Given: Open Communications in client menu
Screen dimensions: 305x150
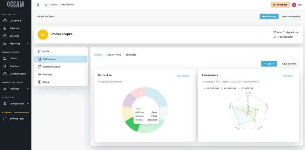Looking at the screenshot, I should pyautogui.click(x=61, y=67).
